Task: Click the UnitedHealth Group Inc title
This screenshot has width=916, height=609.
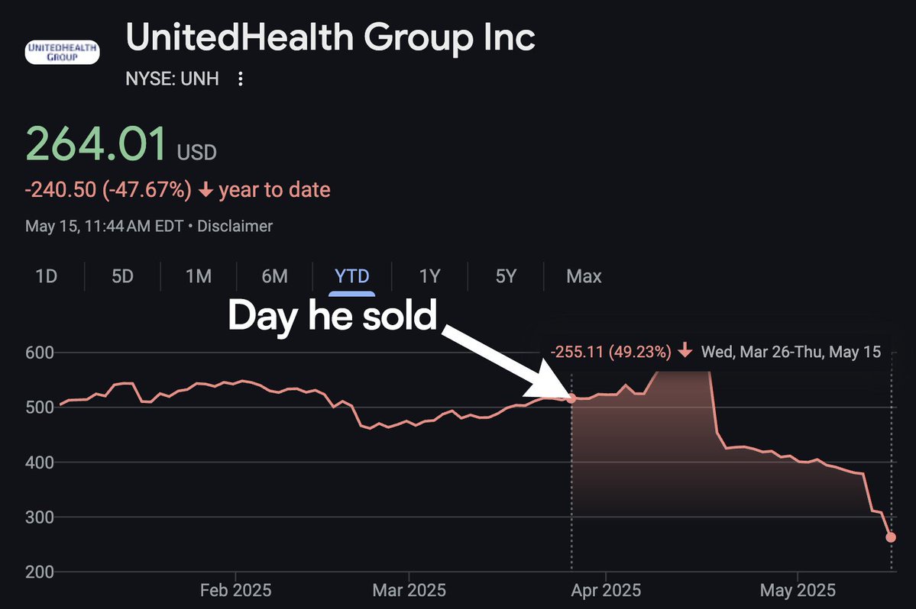Action: coord(330,37)
